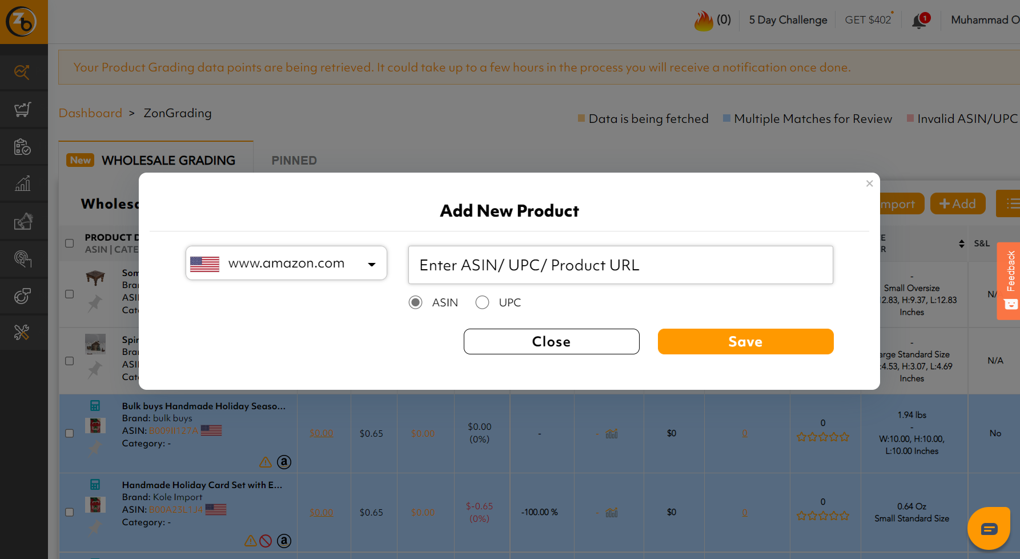
Task: Click the product thumbnail in second row
Action: pos(95,344)
